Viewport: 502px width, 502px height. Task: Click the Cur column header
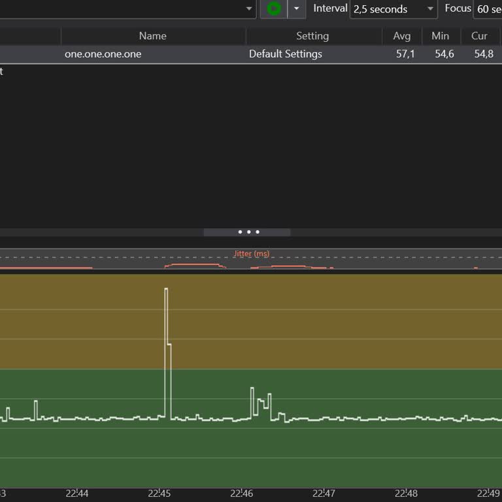(479, 36)
